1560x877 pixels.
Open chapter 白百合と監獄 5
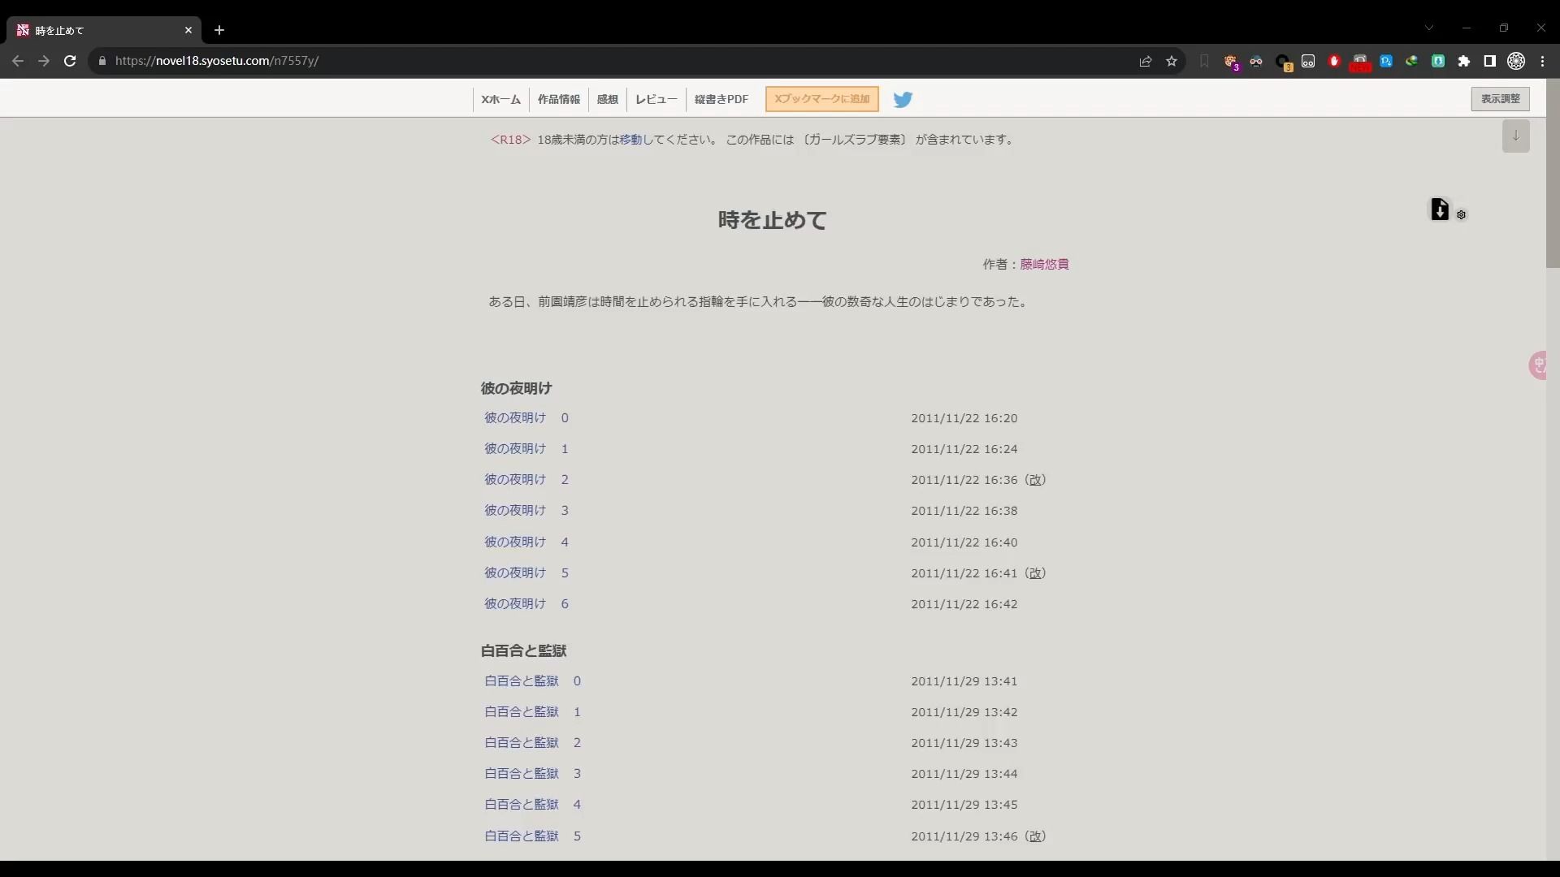pyautogui.click(x=532, y=836)
